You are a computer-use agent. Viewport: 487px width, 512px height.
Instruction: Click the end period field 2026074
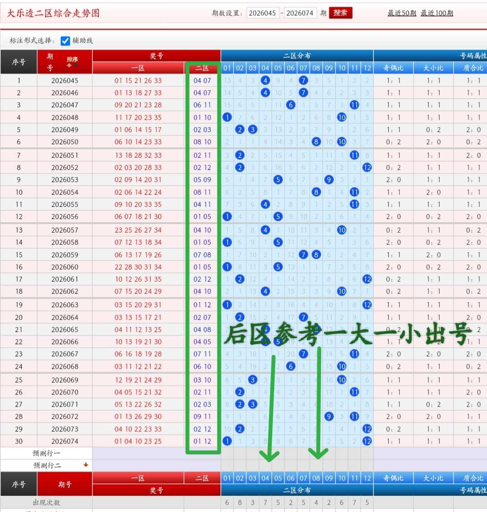point(300,13)
